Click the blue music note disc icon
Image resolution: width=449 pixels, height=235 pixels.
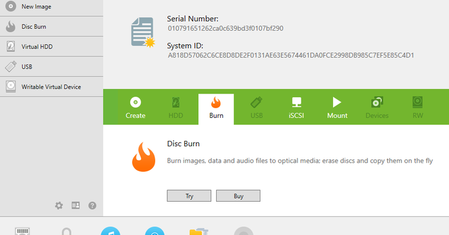pyautogui.click(x=110, y=231)
